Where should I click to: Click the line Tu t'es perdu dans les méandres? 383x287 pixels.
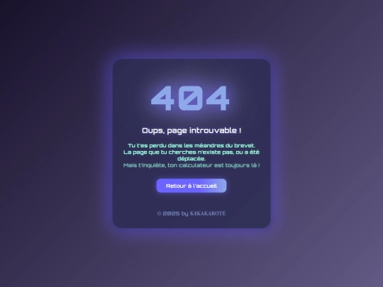(191, 145)
